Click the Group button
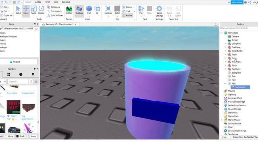Image resolution: width=258 pixels, height=145 pixels. click(x=127, y=7)
